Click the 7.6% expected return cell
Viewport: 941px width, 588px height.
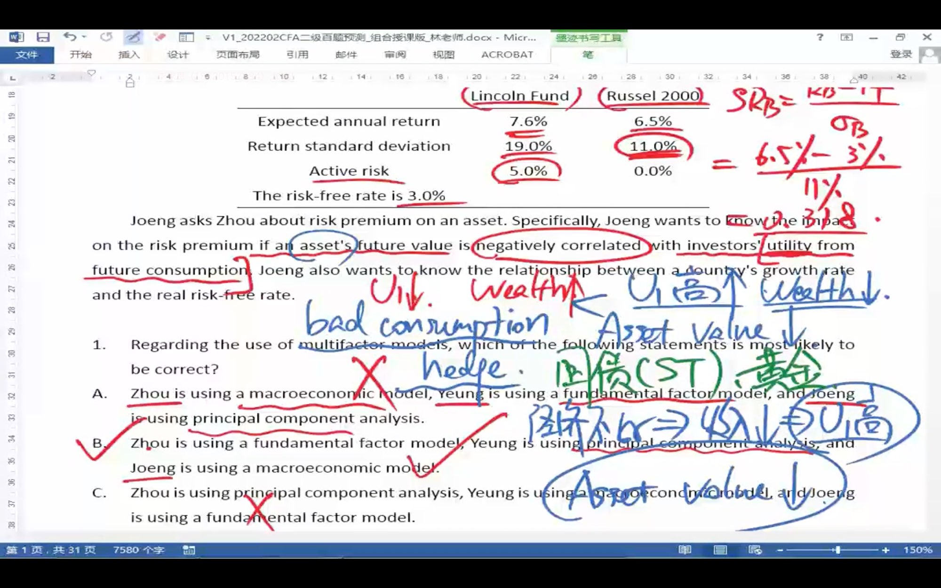point(528,121)
